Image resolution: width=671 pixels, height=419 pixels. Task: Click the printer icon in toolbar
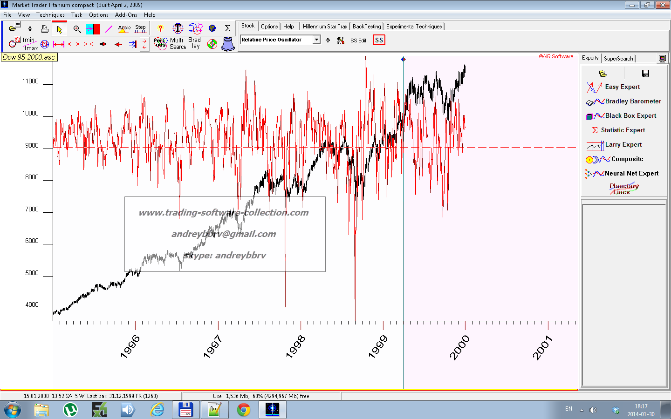[x=45, y=29]
